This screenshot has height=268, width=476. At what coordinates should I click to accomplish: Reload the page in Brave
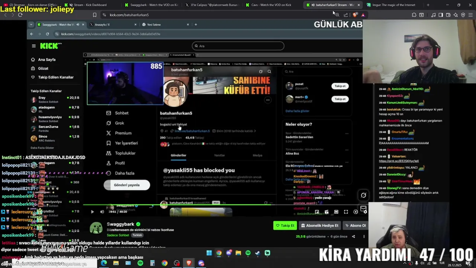(x=20, y=15)
